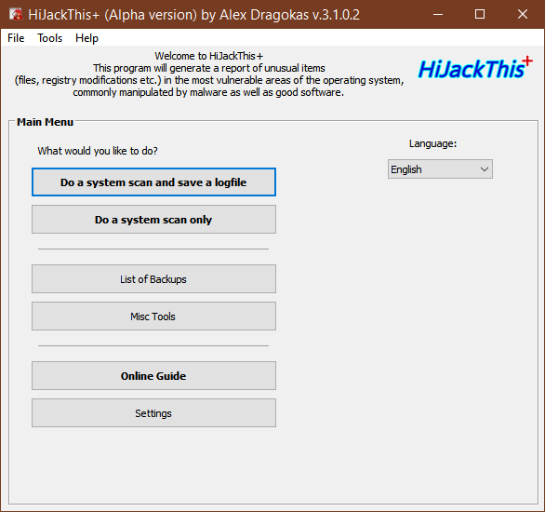Click the 'Main Menu' group title
Screen dimensions: 545x512
pyautogui.click(x=46, y=122)
